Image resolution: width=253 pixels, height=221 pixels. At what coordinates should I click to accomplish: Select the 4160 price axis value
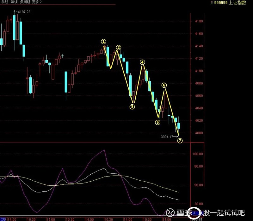pos(199,34)
